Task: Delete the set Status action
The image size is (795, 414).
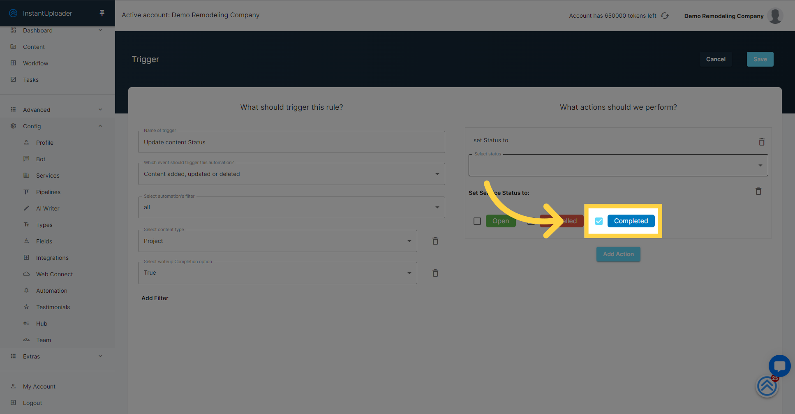Action: coord(762,142)
